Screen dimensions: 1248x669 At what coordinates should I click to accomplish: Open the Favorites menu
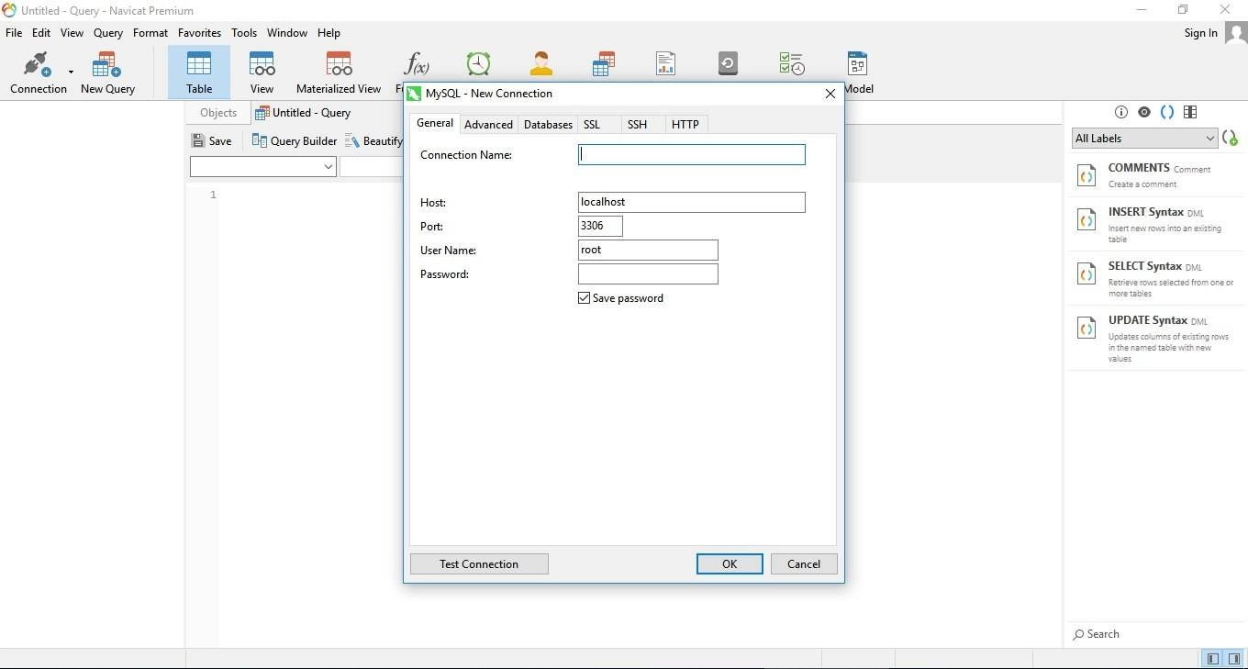tap(199, 32)
